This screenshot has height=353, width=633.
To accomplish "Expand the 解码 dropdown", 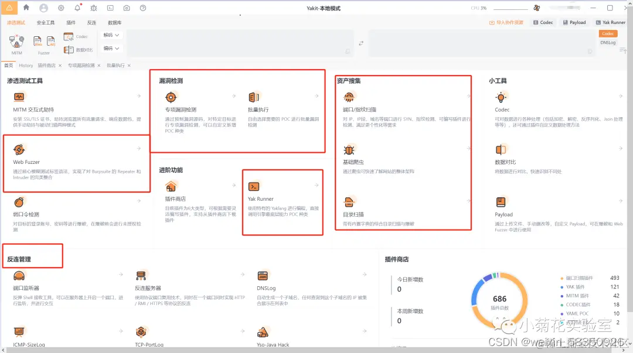I will pyautogui.click(x=111, y=35).
